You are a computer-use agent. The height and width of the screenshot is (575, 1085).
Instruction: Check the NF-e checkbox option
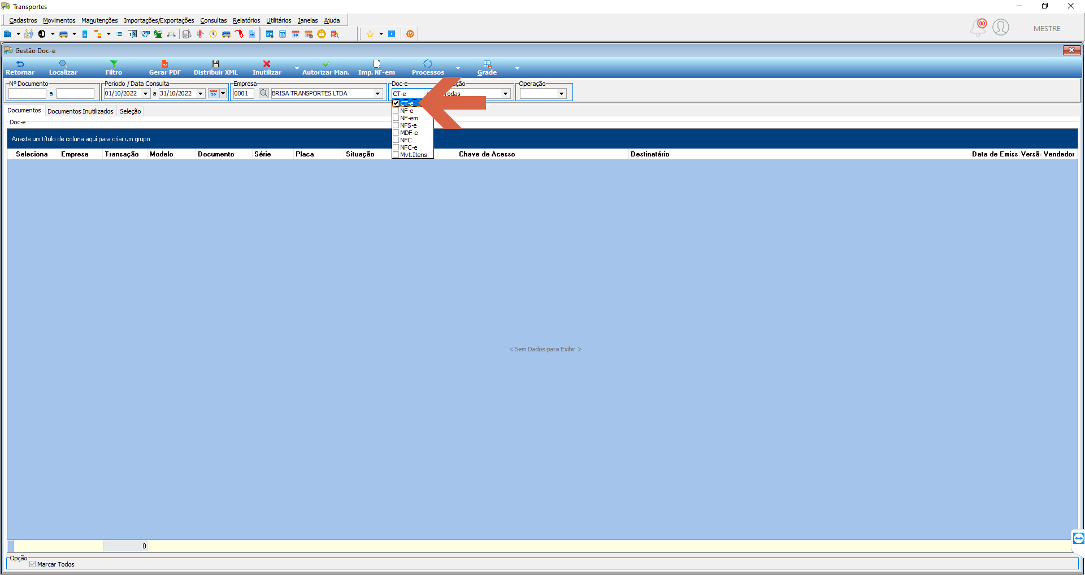pos(396,111)
